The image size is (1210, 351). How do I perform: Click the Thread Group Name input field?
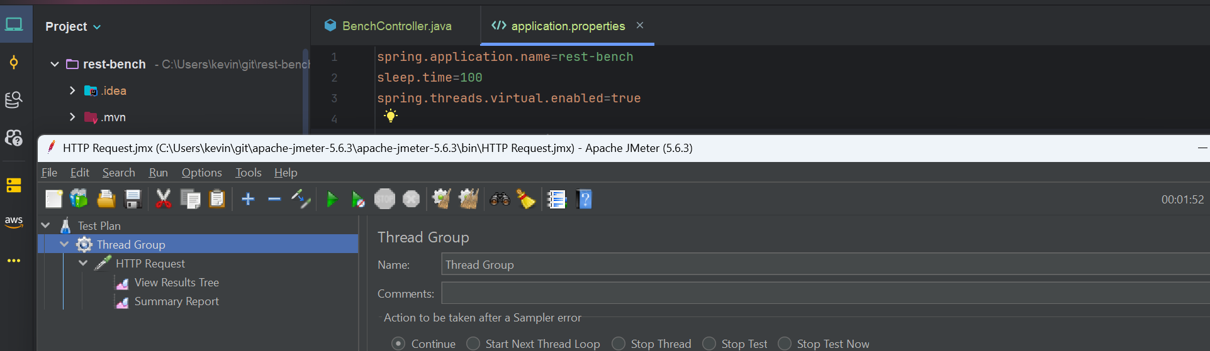tap(826, 264)
